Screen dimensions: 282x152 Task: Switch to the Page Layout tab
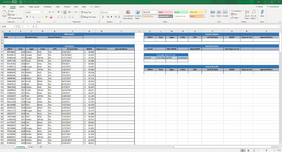34,7
